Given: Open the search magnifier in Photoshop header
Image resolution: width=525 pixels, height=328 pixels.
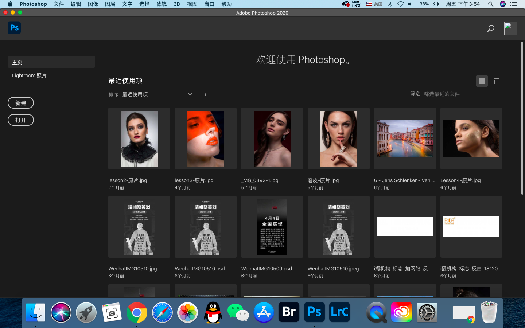Looking at the screenshot, I should pyautogui.click(x=491, y=28).
